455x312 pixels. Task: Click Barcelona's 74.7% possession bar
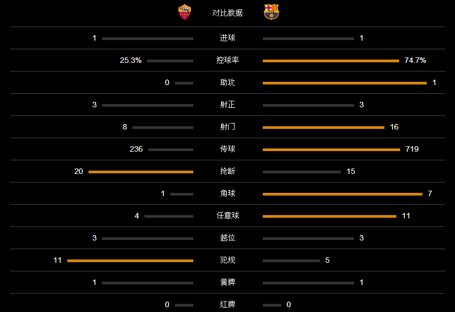click(x=331, y=61)
